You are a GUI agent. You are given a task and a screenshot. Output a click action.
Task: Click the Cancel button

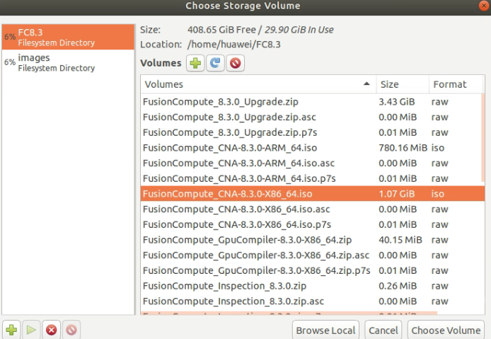(x=383, y=331)
